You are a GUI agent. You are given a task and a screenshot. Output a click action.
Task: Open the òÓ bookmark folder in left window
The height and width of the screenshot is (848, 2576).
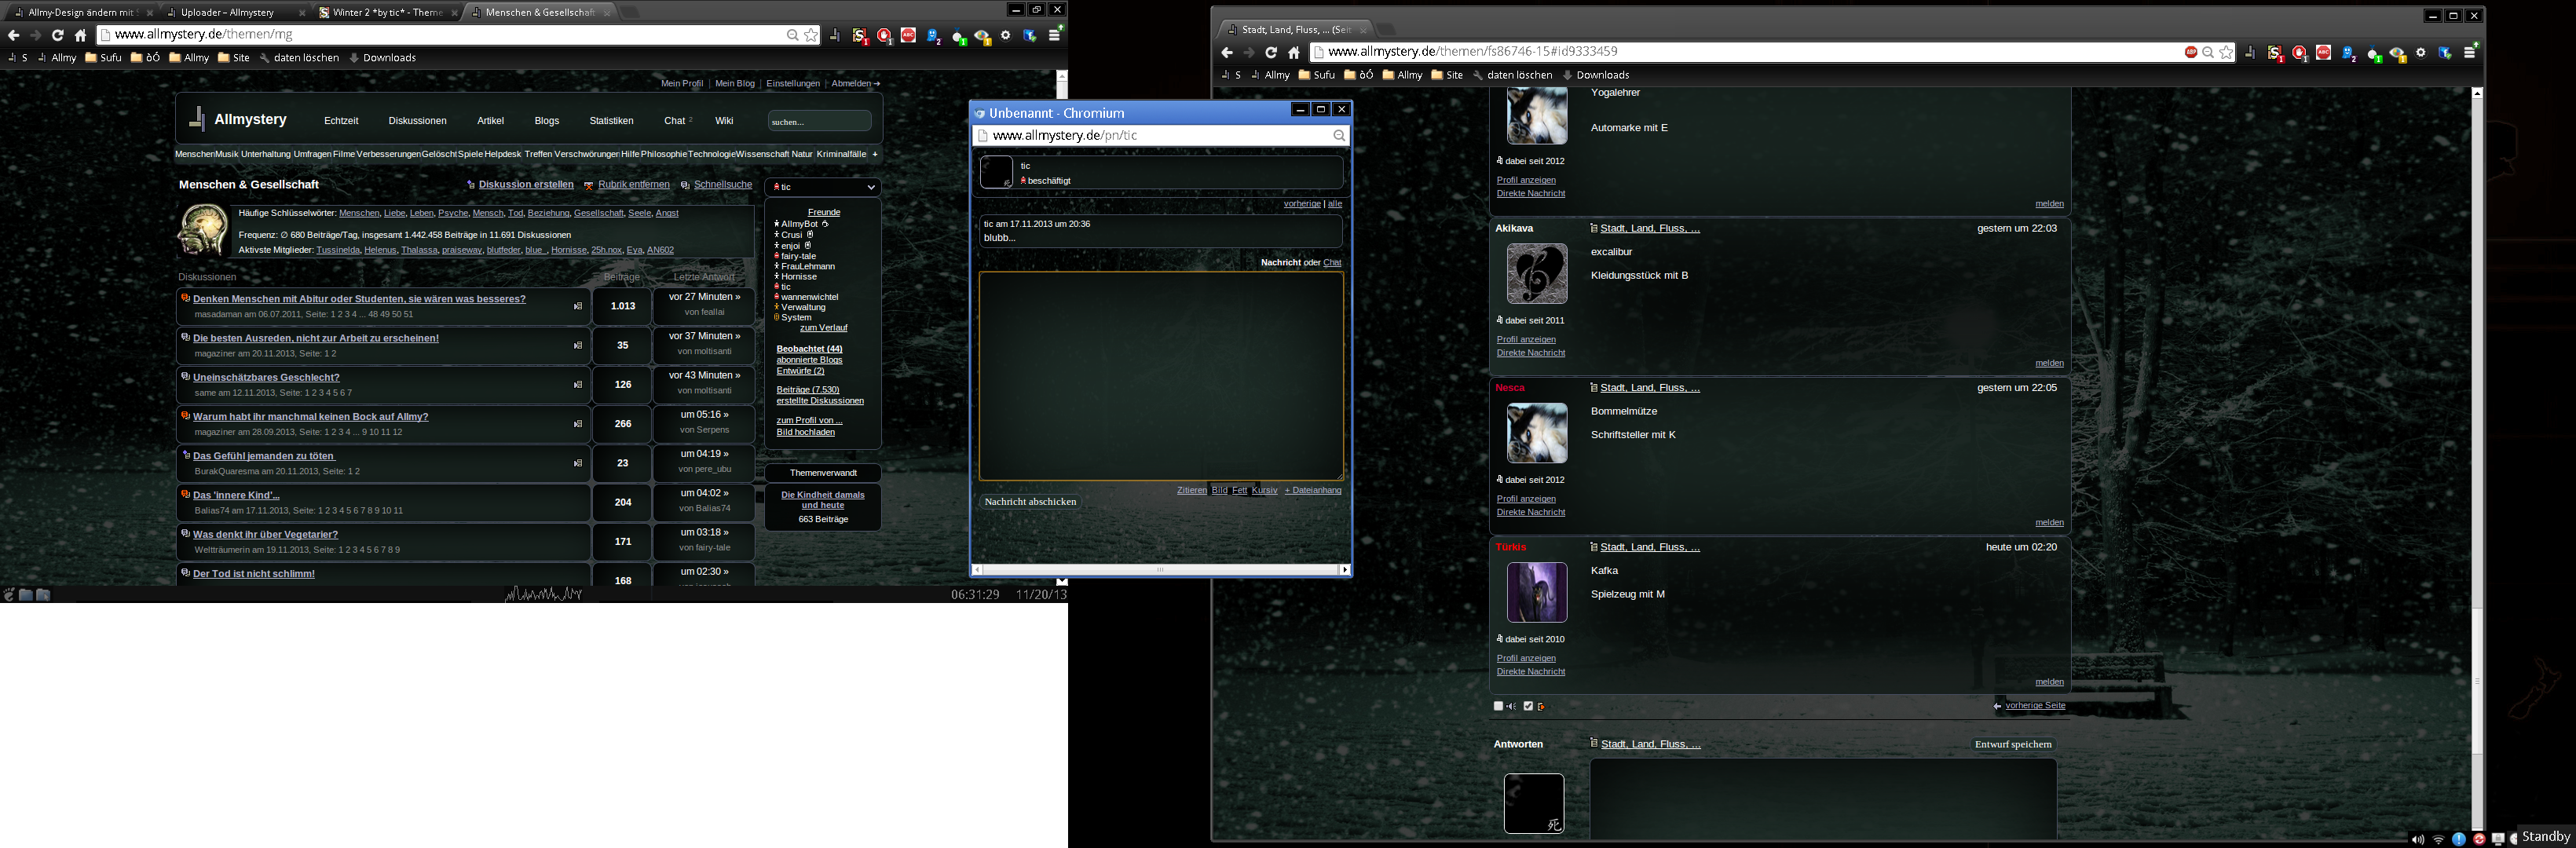(146, 58)
